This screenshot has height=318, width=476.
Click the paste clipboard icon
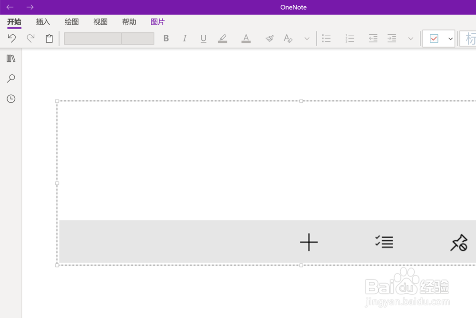point(49,39)
